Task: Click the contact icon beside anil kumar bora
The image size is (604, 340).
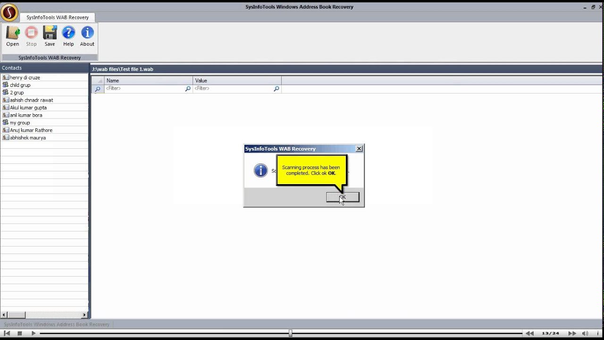Action: point(6,115)
